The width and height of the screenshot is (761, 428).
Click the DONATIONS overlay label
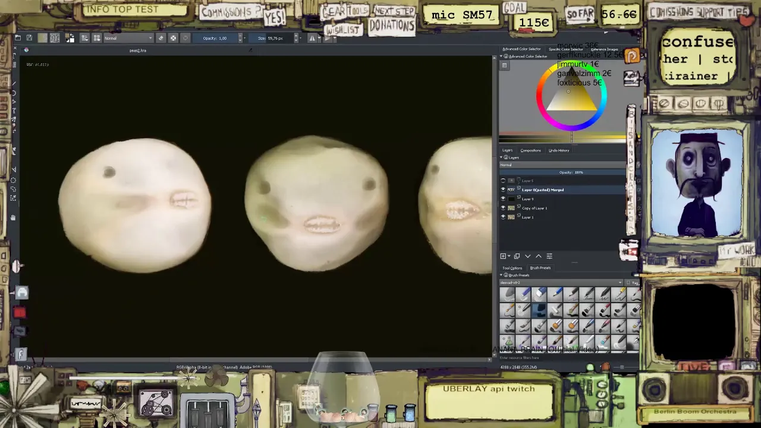pyautogui.click(x=391, y=26)
